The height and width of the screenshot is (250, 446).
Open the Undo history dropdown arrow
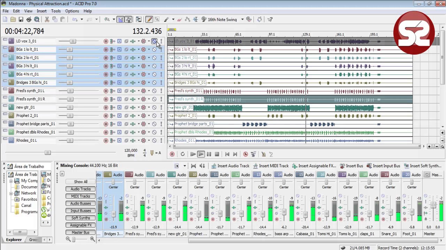click(x=82, y=19)
